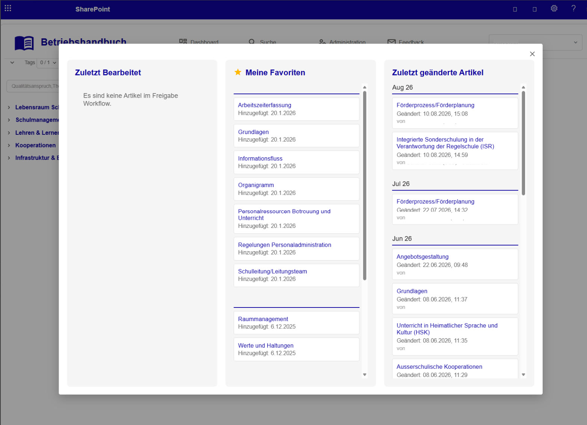587x425 pixels.
Task: Open the Tags dropdown
Action: (x=47, y=63)
